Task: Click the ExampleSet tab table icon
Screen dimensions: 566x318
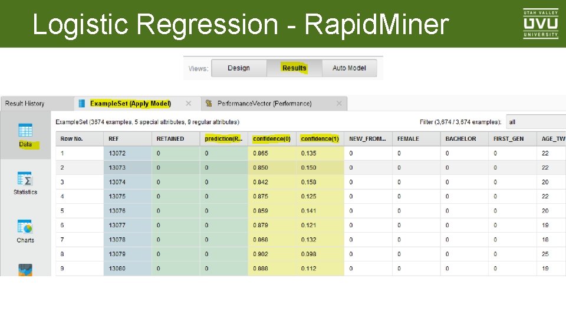Action: pos(81,104)
